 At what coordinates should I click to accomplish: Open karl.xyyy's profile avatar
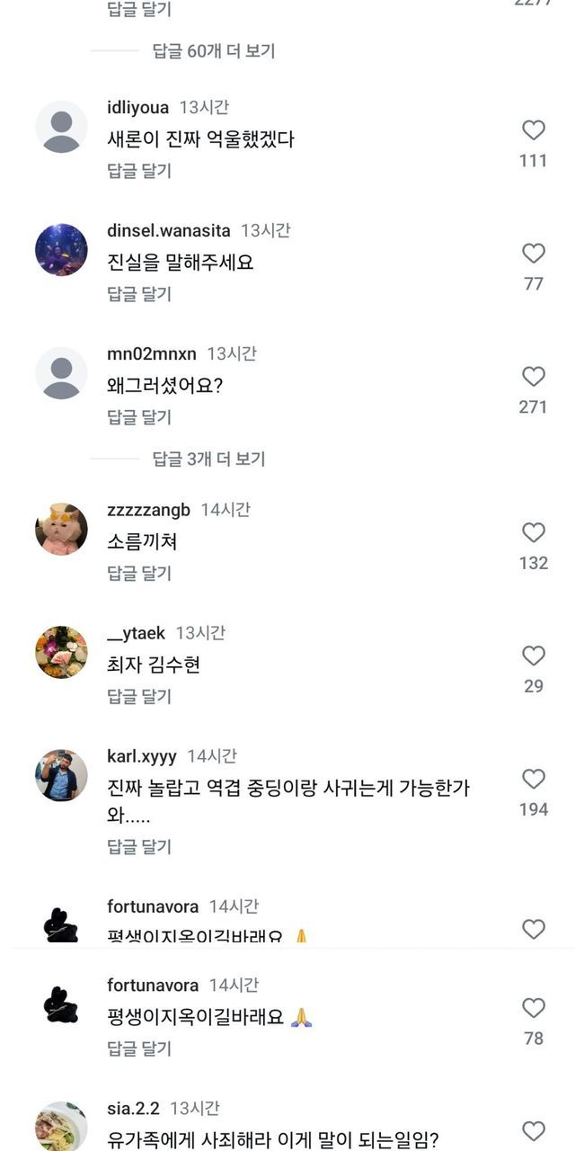[x=61, y=775]
